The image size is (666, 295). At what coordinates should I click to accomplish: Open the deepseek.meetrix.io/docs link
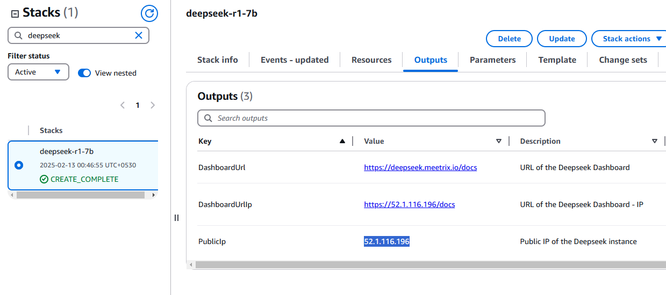coord(420,167)
